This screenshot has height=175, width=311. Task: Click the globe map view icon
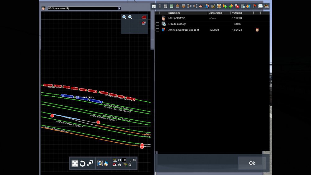coord(100,163)
